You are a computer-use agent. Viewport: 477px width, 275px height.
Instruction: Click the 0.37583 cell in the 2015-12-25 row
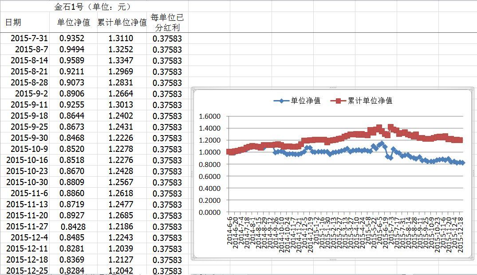pos(167,271)
